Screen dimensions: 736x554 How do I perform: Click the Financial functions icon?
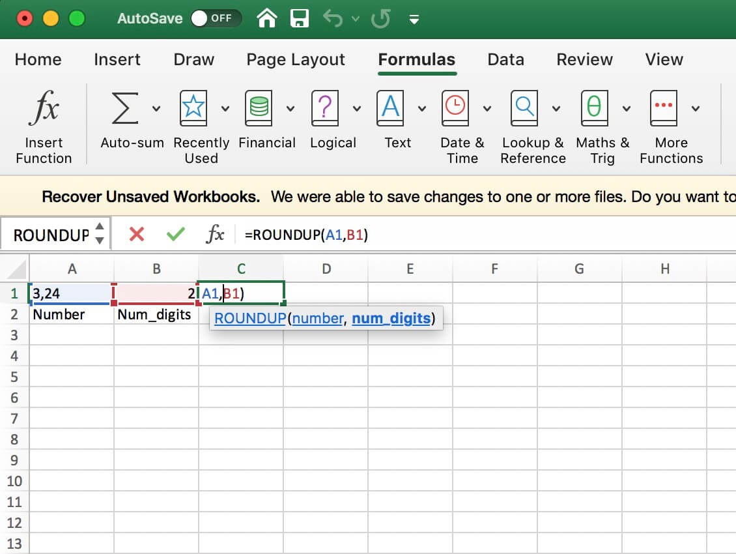tap(259, 108)
